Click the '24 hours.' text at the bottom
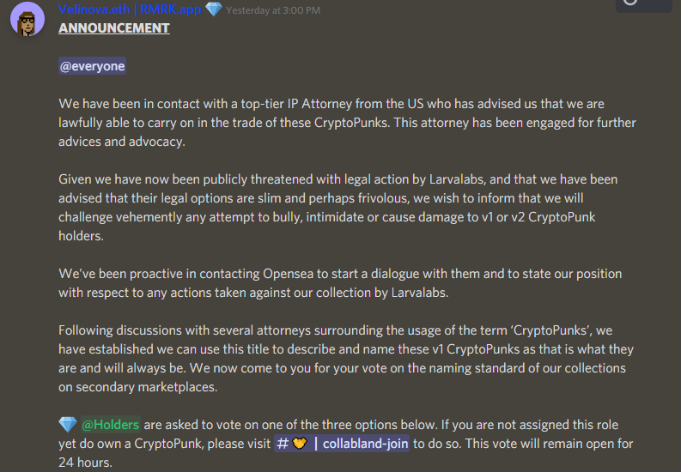The width and height of the screenshot is (681, 472). pyautogui.click(x=86, y=462)
